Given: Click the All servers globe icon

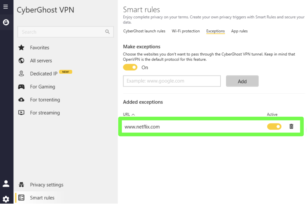Looking at the screenshot, I should pyautogui.click(x=21, y=61).
